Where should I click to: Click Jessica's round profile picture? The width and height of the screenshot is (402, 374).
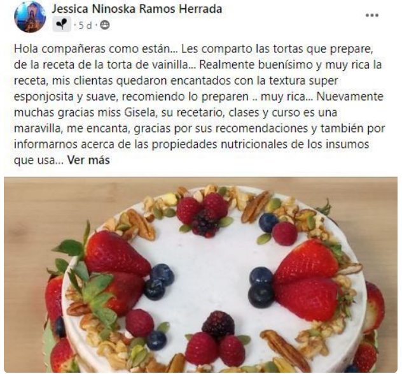(30, 17)
